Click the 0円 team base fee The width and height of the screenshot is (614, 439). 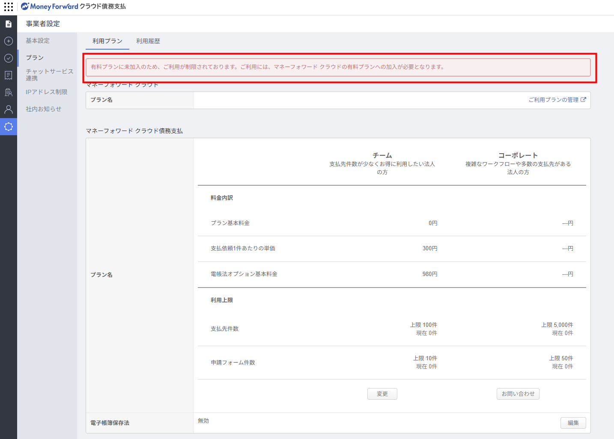[x=433, y=223]
